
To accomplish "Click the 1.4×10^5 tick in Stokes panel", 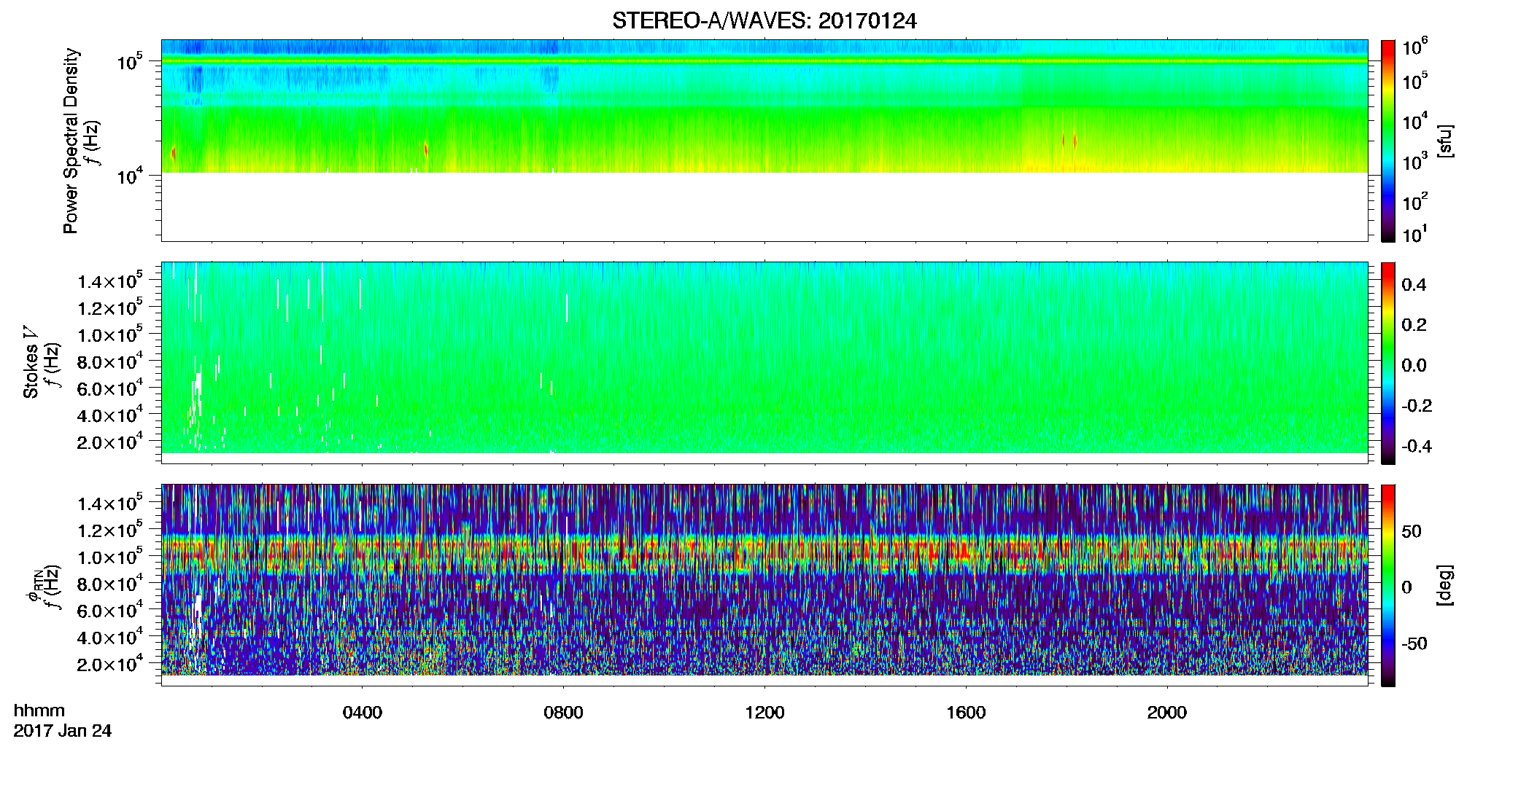I will click(x=109, y=281).
